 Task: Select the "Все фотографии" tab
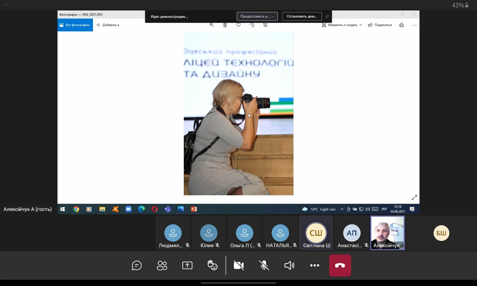tap(75, 25)
